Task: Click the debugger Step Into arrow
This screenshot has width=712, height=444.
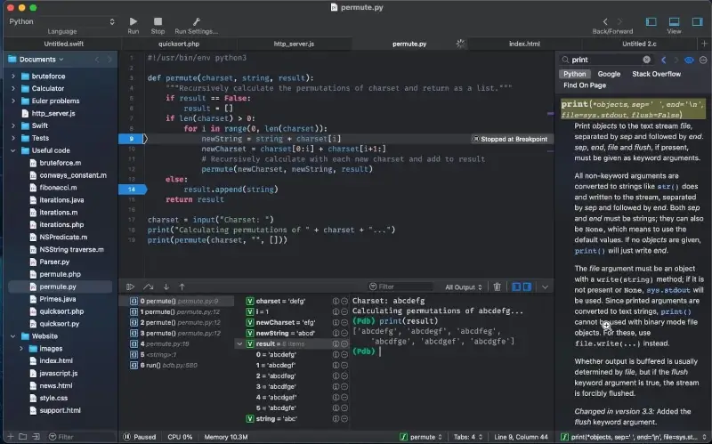Action: point(165,287)
